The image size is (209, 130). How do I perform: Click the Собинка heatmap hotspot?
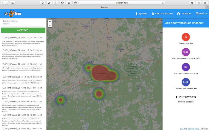point(61,100)
